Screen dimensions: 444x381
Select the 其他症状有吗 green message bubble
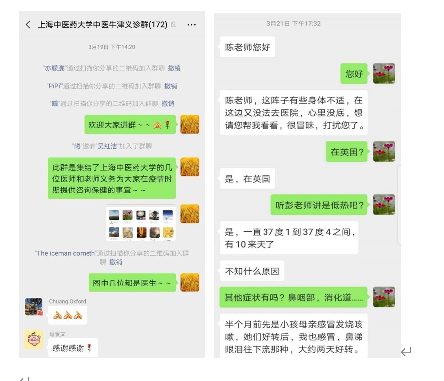(x=293, y=297)
